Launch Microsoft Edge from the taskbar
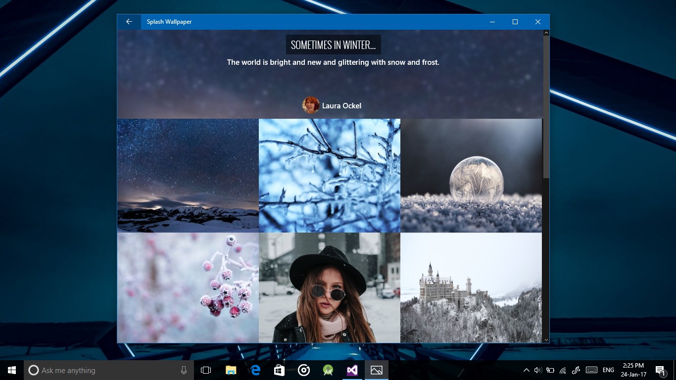 click(255, 370)
